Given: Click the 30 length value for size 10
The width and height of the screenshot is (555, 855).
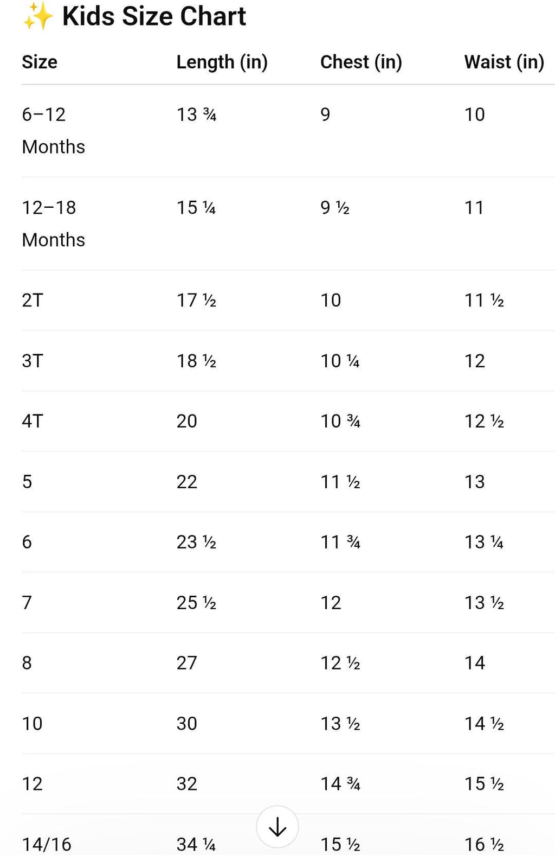Looking at the screenshot, I should tap(187, 723).
